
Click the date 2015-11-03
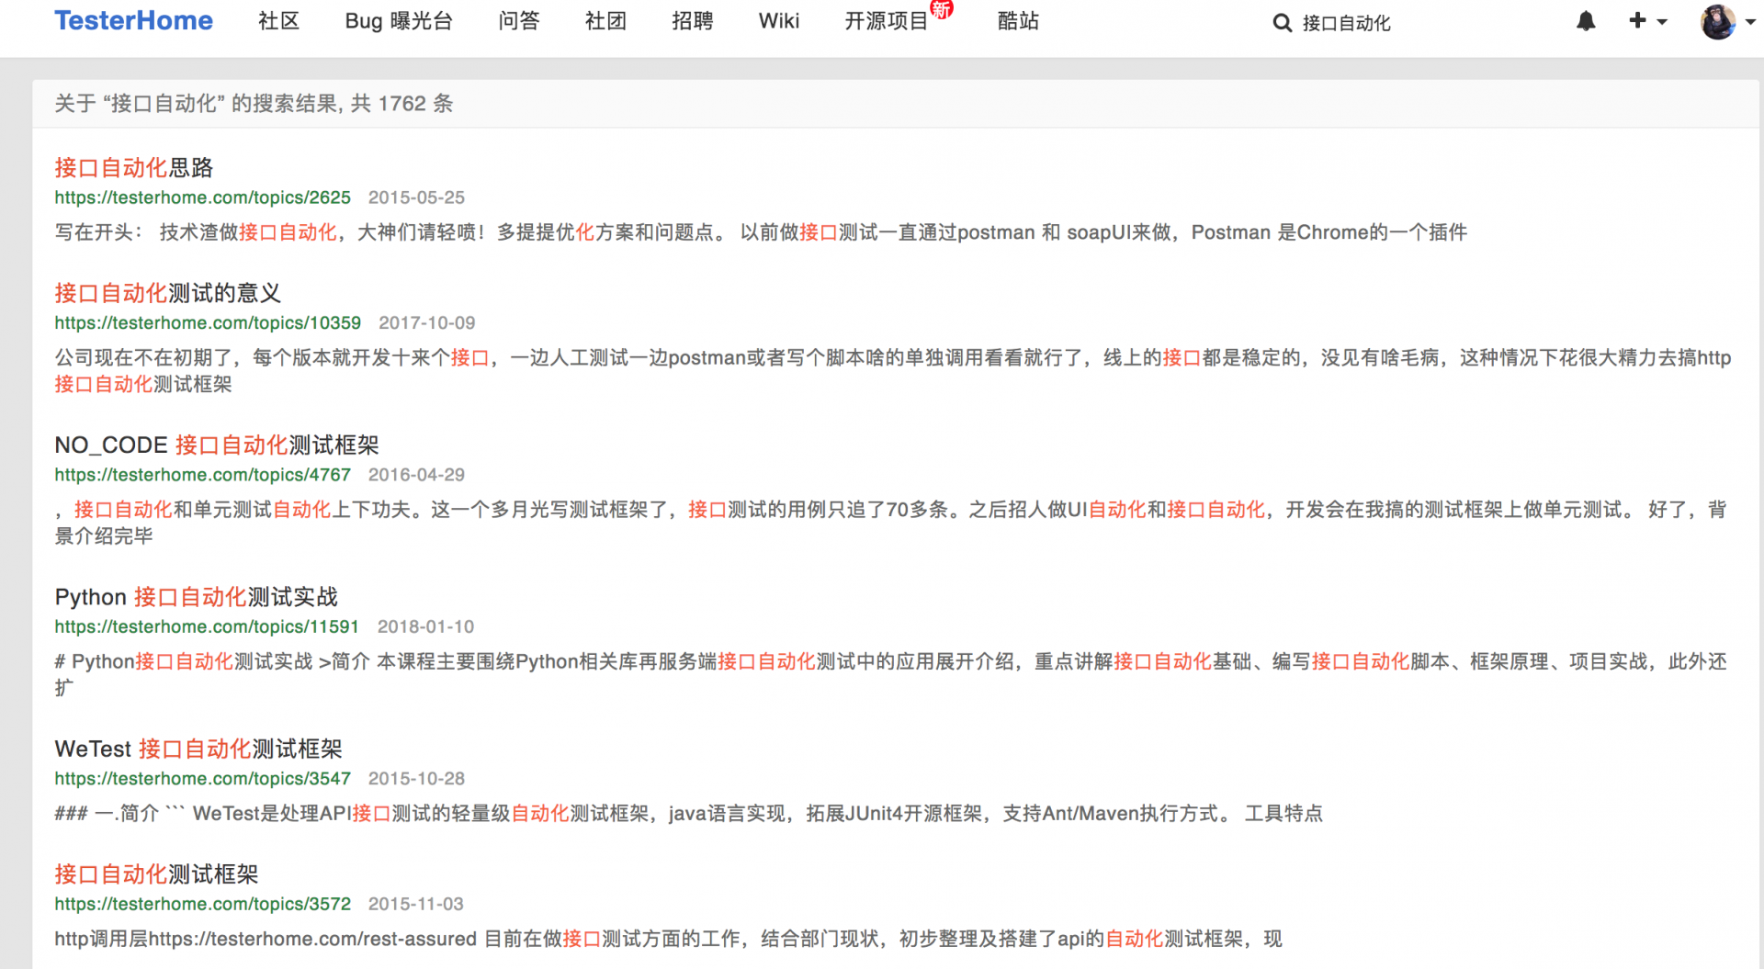pos(416,904)
